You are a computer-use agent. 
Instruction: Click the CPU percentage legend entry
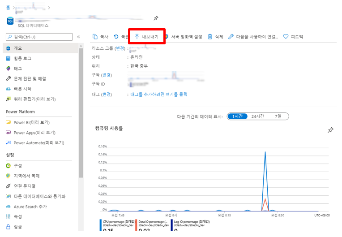[118, 225]
